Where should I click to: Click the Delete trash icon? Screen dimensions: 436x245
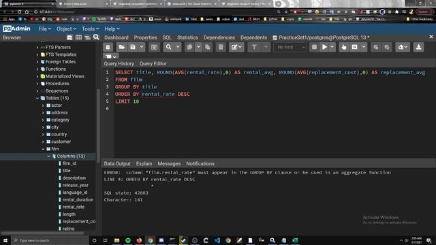point(221,47)
